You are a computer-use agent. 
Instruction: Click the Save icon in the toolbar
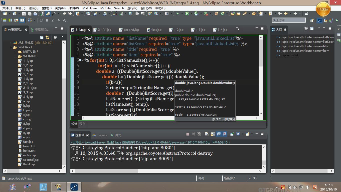[x=24, y=14]
